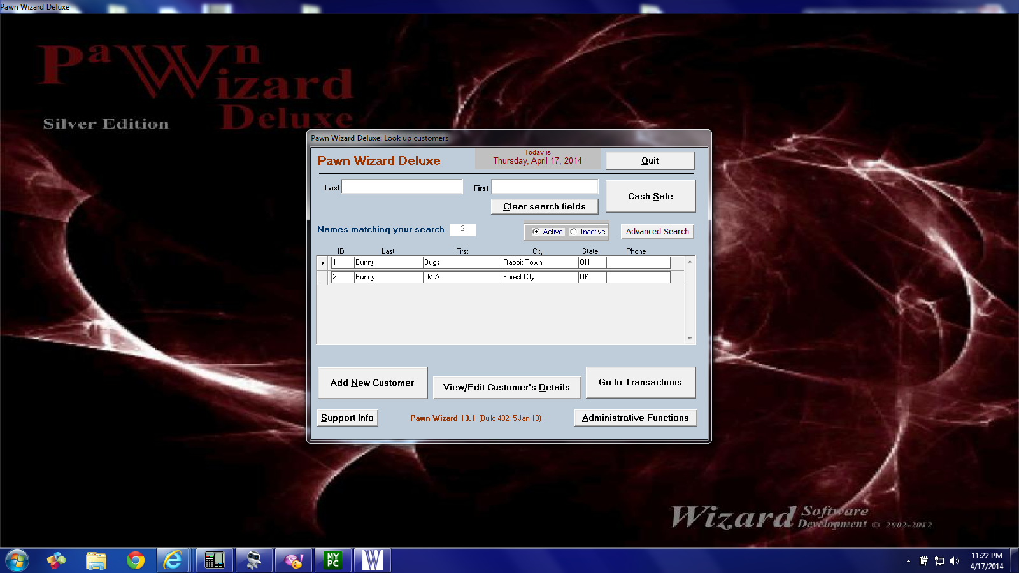The width and height of the screenshot is (1019, 573).
Task: Show hidden system tray icons
Action: 908,561
